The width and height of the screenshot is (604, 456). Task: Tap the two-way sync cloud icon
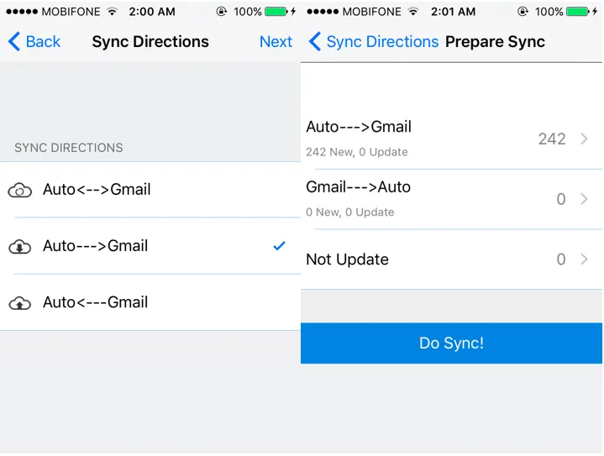(x=19, y=191)
